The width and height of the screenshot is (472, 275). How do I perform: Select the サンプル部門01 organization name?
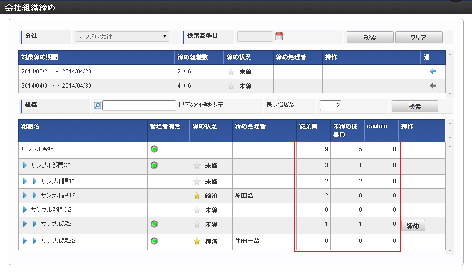click(51, 165)
